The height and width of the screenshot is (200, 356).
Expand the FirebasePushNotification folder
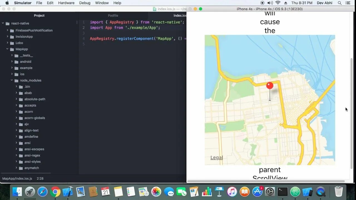[8, 30]
